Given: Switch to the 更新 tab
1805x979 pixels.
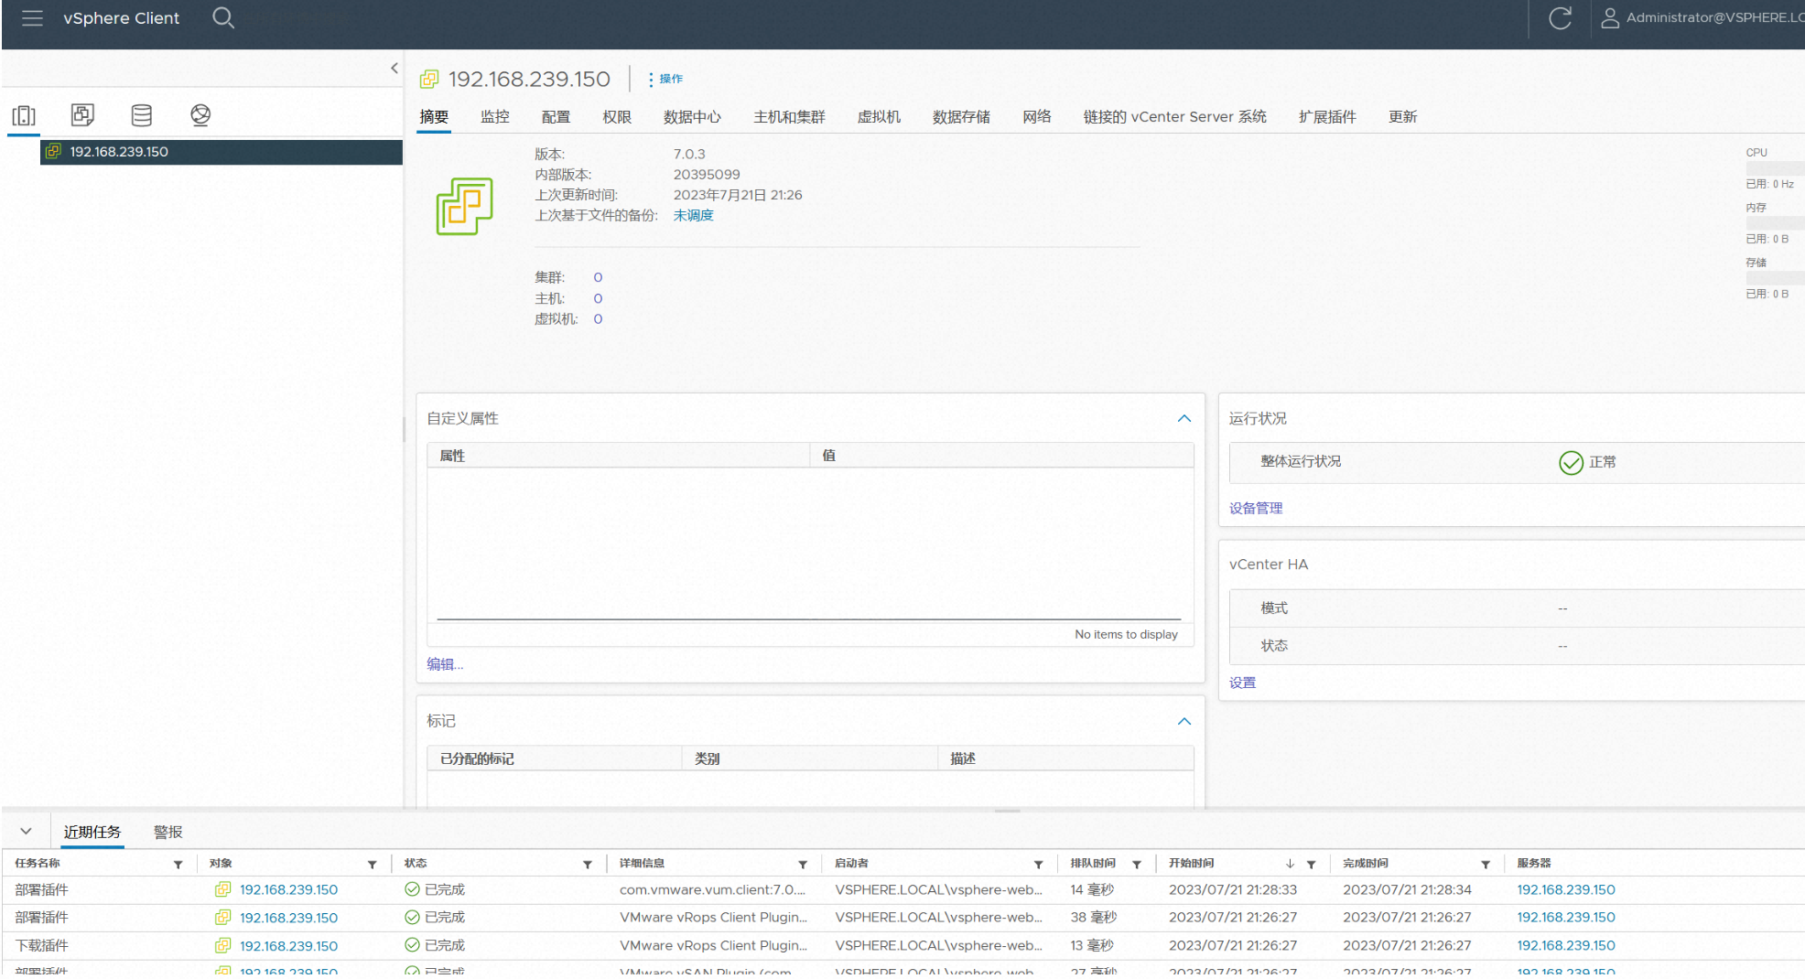Looking at the screenshot, I should pyautogui.click(x=1402, y=116).
